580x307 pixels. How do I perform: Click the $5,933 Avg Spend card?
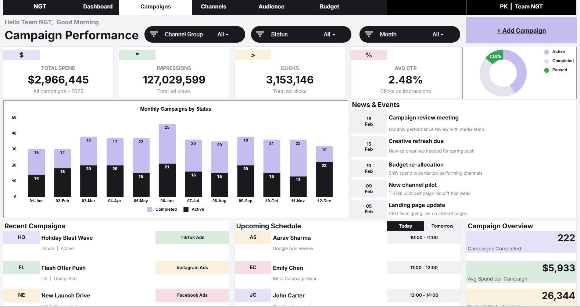click(521, 272)
